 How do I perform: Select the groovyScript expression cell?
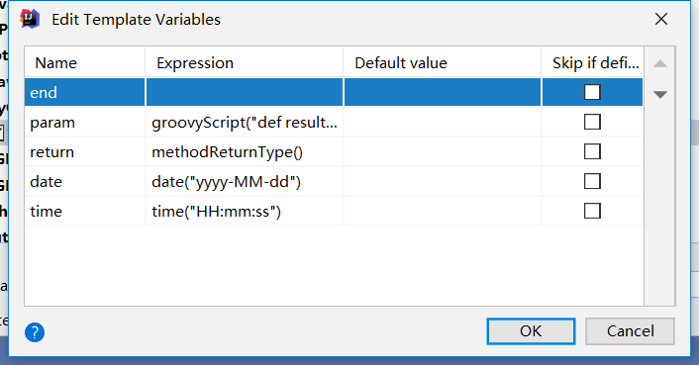click(245, 122)
